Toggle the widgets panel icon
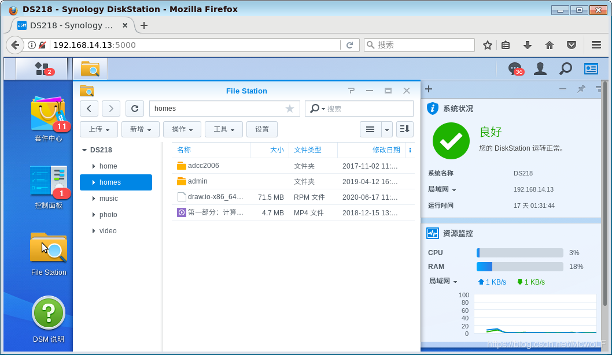This screenshot has height=355, width=612. [591, 69]
